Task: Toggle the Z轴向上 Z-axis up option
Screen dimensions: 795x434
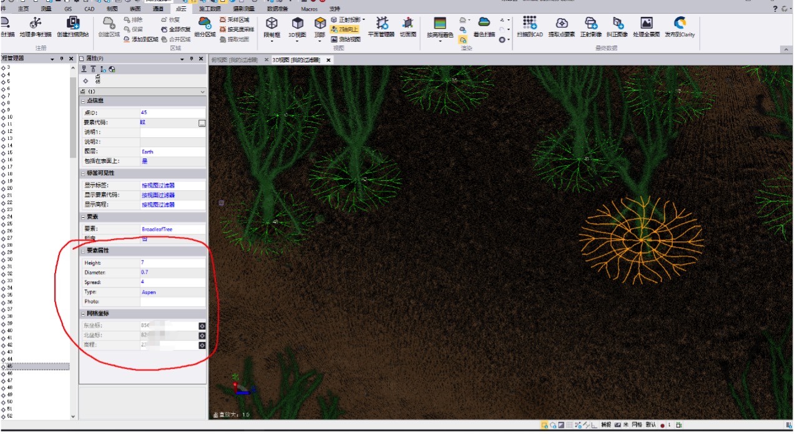Action: pyautogui.click(x=344, y=29)
